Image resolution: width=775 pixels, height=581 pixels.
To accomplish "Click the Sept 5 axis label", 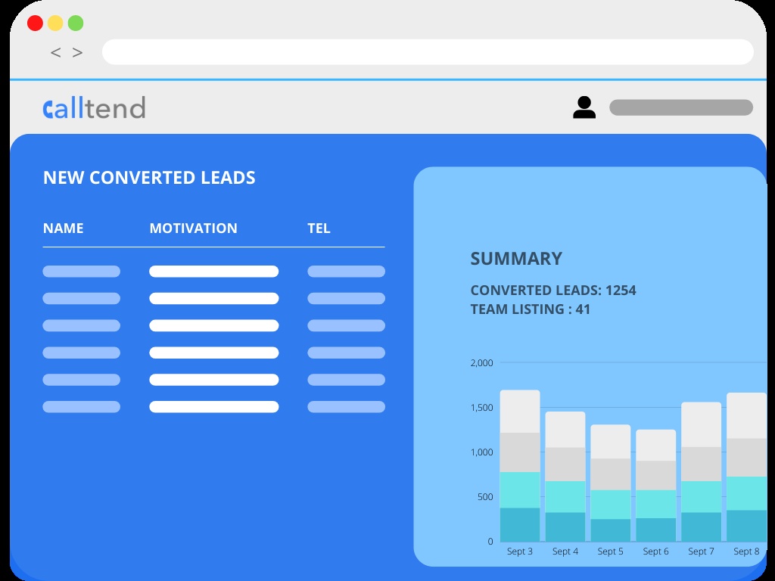I will click(611, 551).
